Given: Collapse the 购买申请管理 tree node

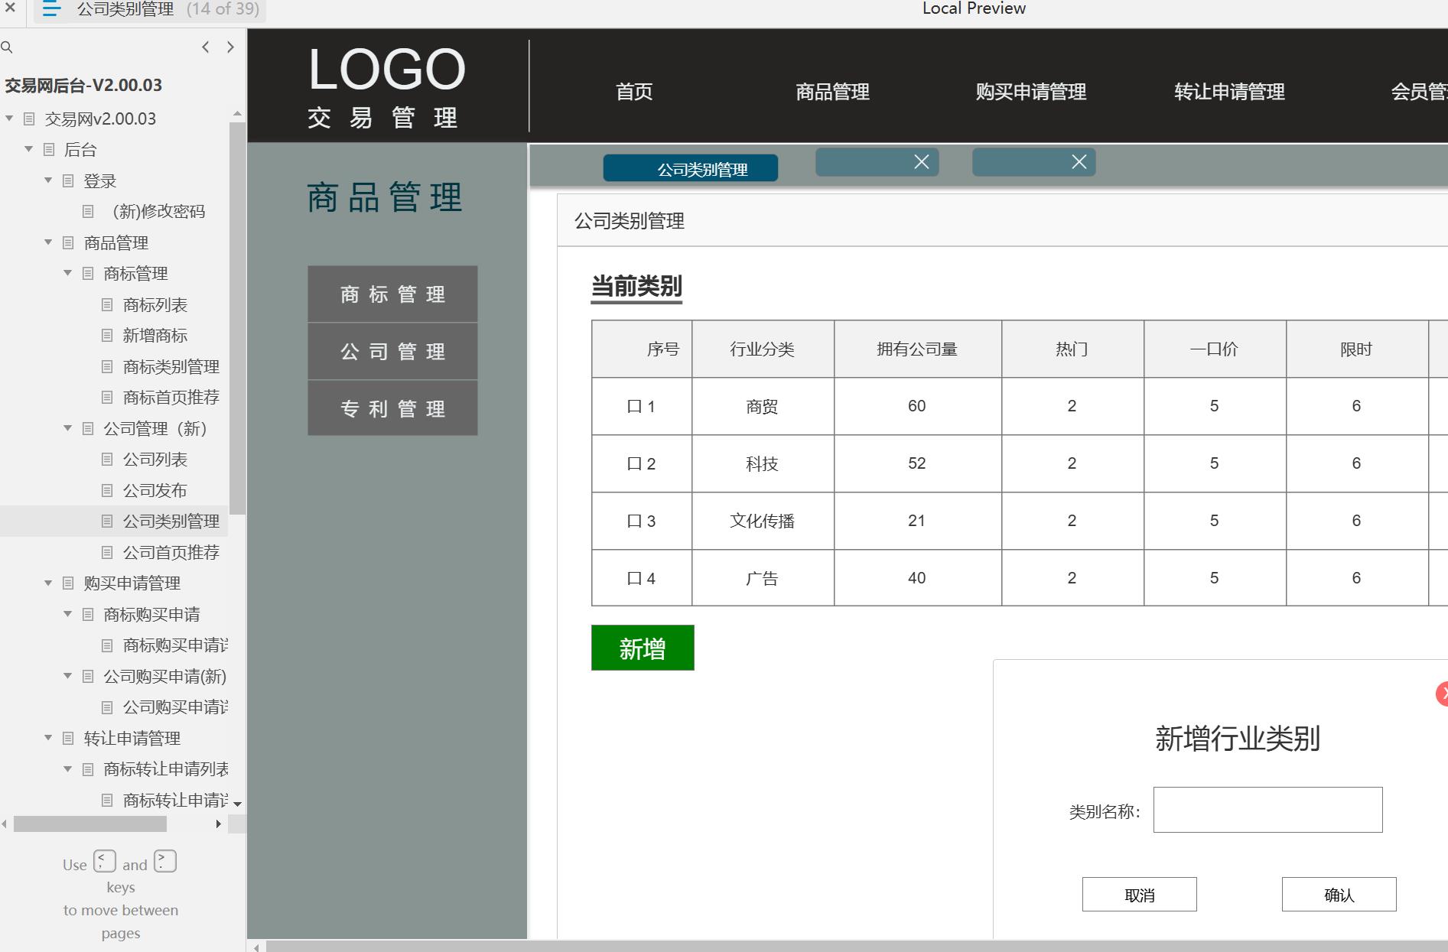Looking at the screenshot, I should click(x=48, y=583).
